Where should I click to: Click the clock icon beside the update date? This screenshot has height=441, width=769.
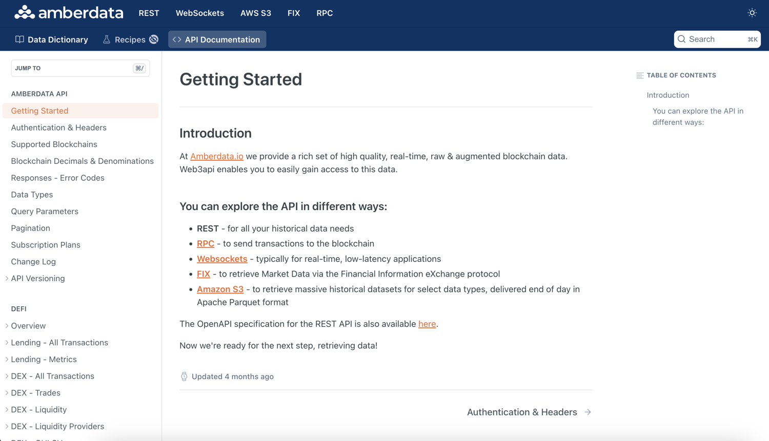tap(184, 376)
